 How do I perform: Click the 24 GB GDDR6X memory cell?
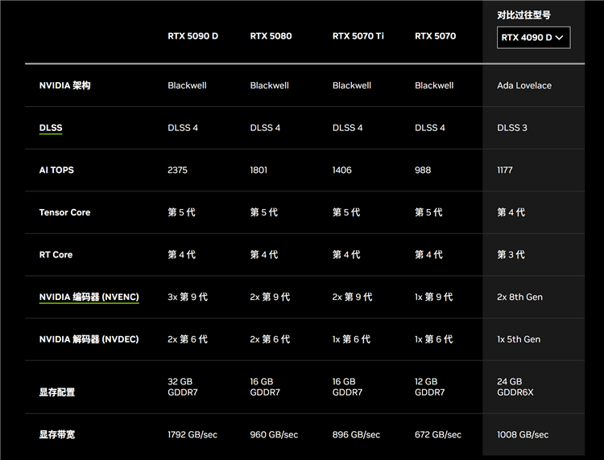[515, 387]
